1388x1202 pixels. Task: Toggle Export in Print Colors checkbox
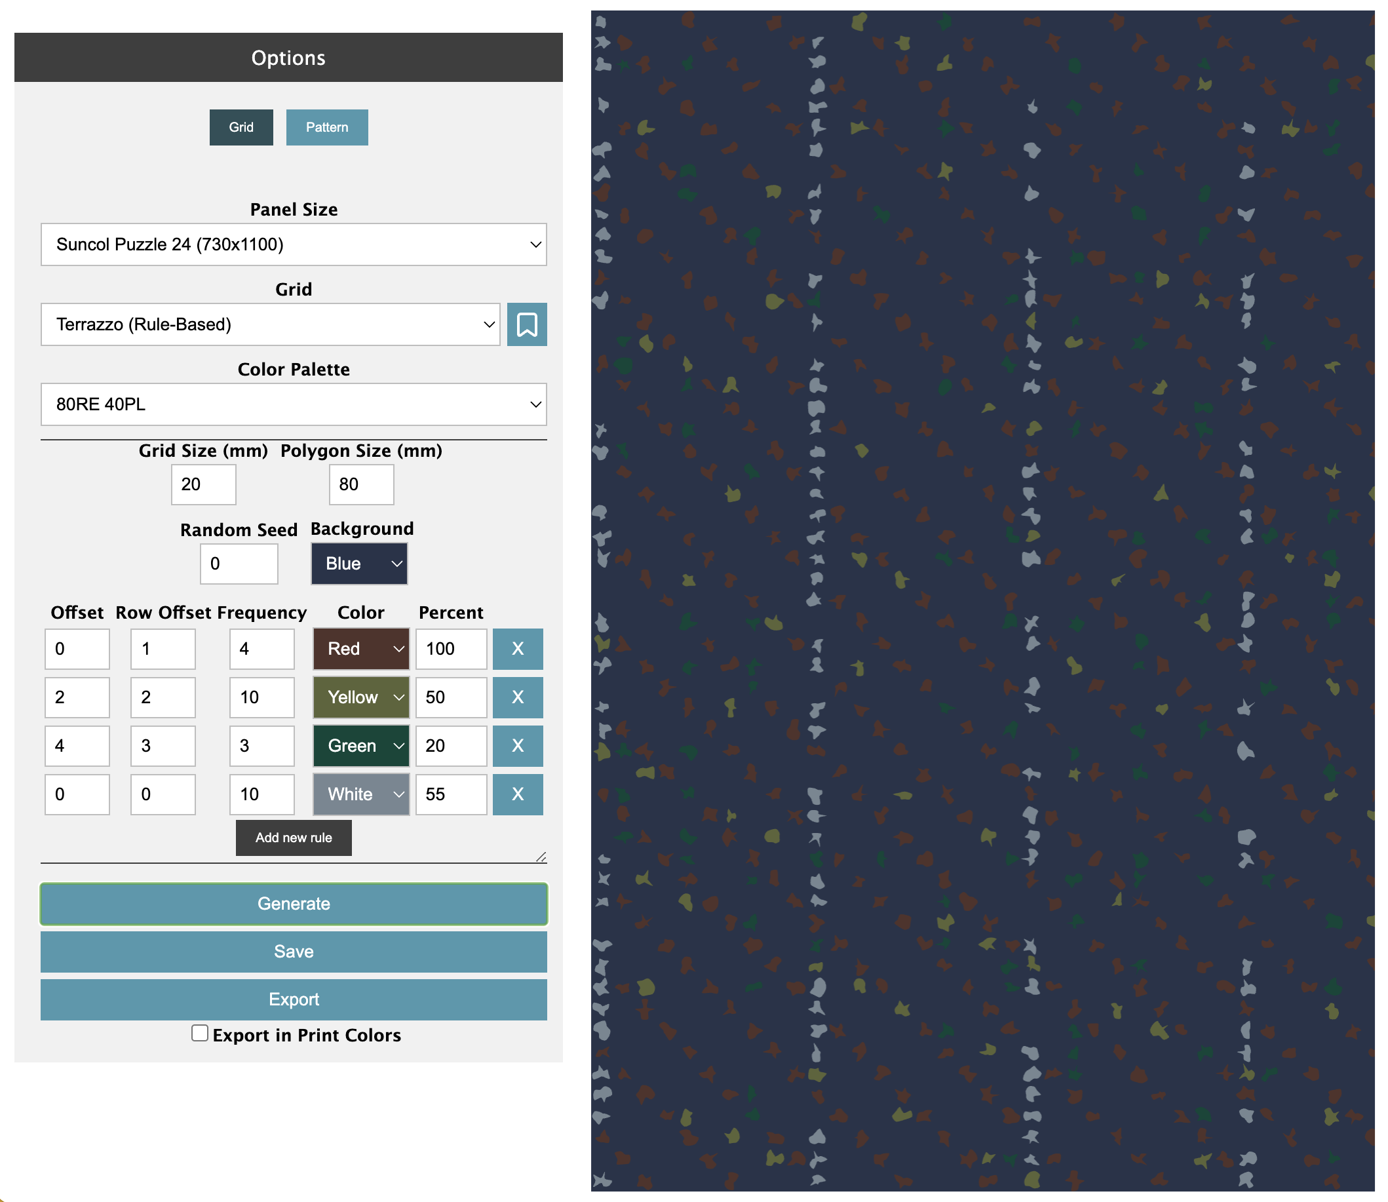199,1033
